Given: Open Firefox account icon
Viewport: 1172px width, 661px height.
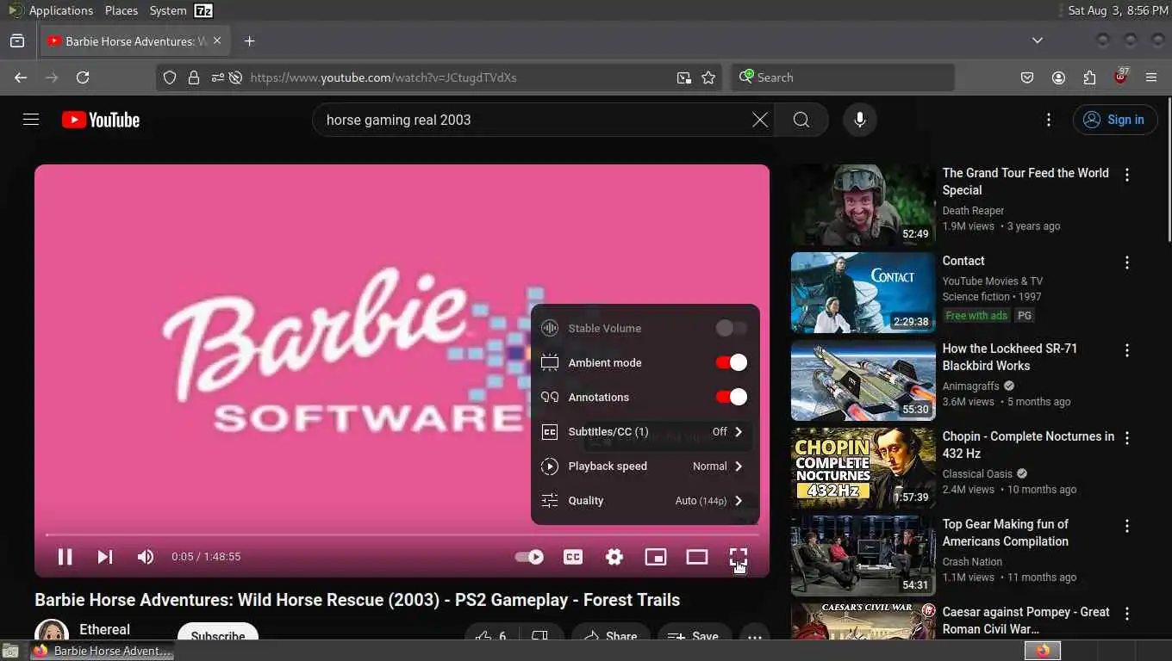Looking at the screenshot, I should (x=1058, y=77).
